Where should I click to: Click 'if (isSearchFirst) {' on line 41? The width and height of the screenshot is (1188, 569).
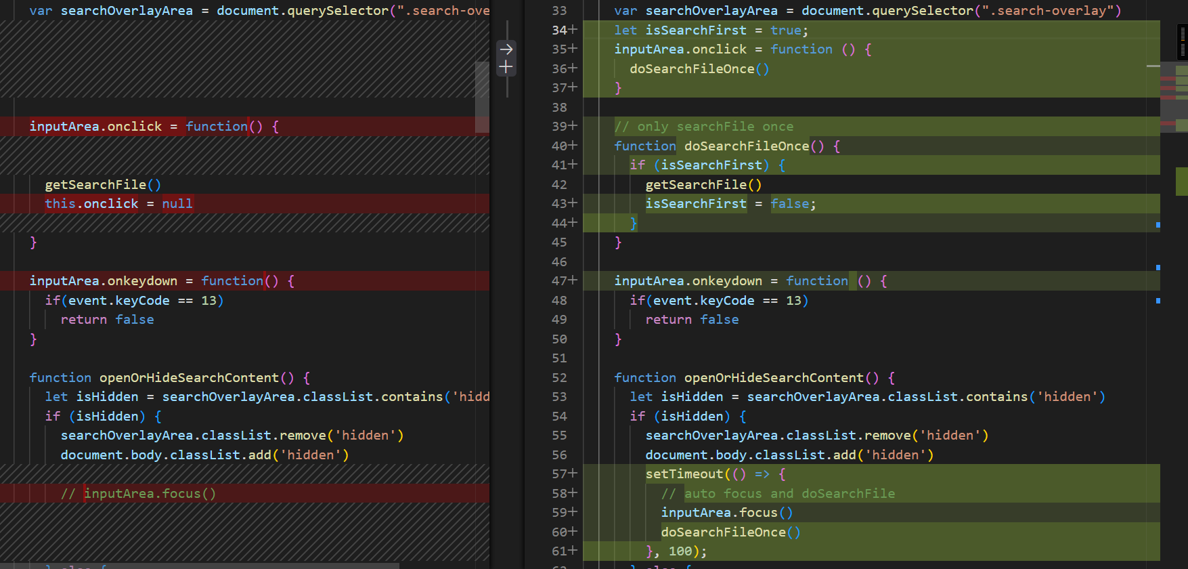pyautogui.click(x=707, y=165)
